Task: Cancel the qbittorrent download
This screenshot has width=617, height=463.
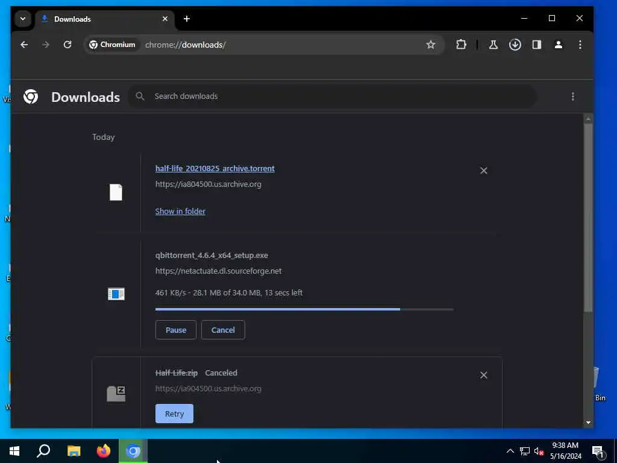Action: click(223, 330)
